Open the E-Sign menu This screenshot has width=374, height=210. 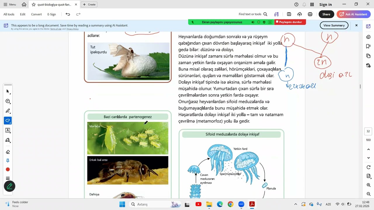tap(52, 14)
